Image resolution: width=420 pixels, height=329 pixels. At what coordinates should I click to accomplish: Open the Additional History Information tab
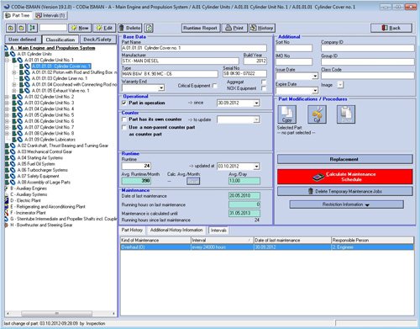pos(176,230)
